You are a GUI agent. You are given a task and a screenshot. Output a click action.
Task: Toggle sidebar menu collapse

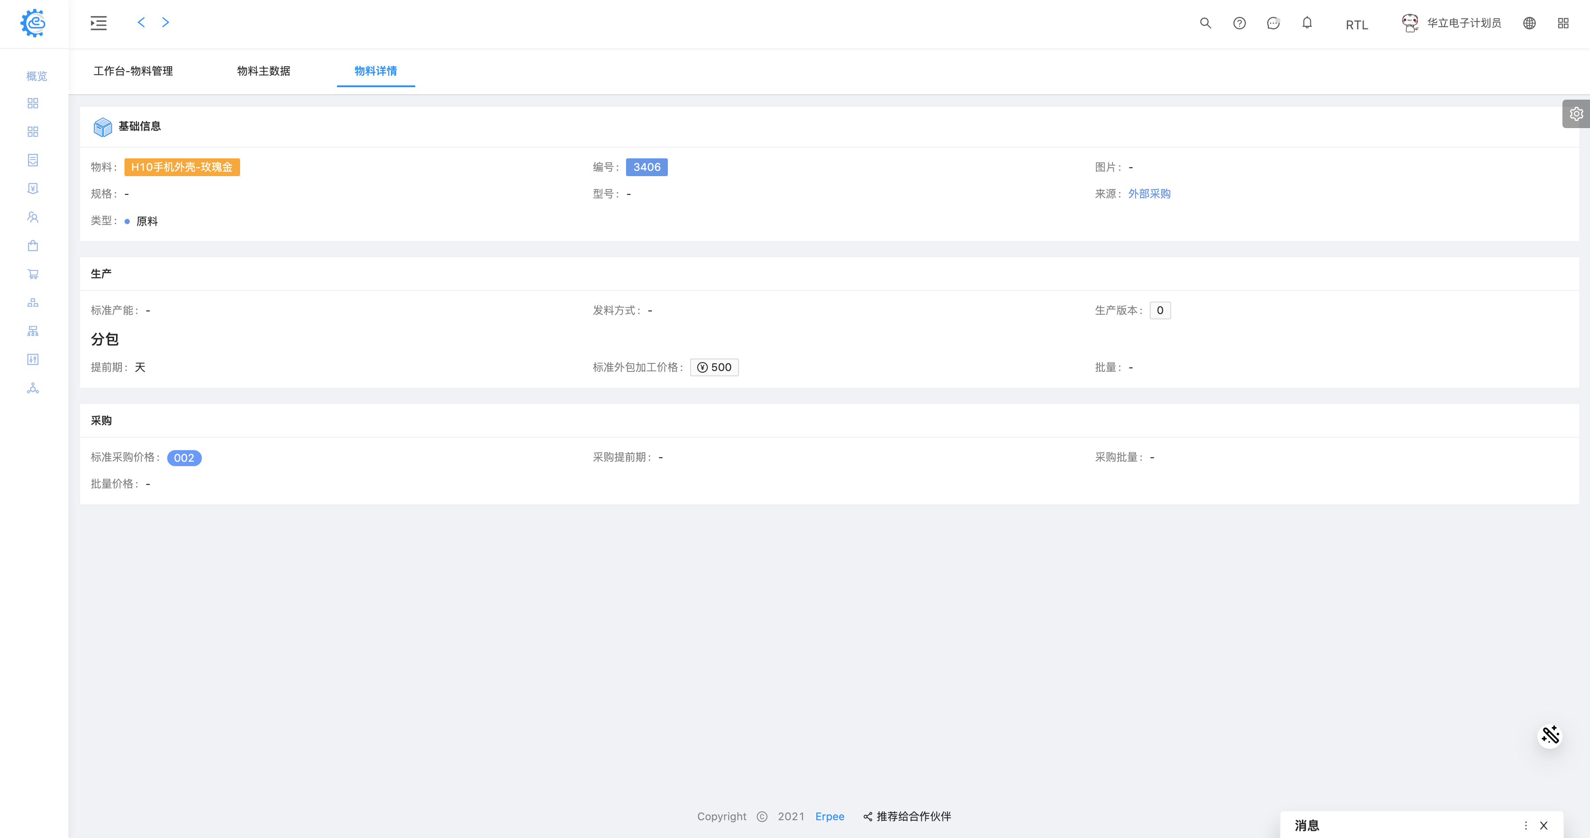[x=99, y=23]
